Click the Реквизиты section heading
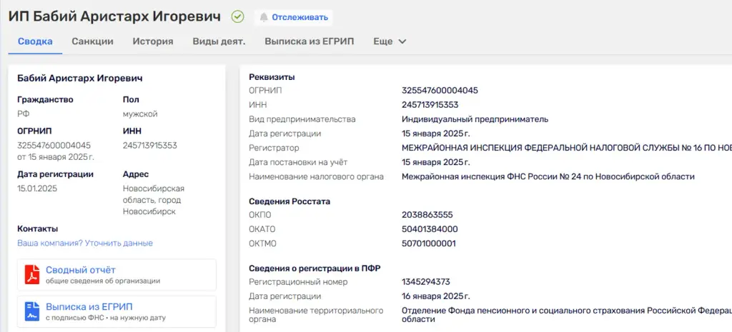The width and height of the screenshot is (732, 332). [272, 77]
